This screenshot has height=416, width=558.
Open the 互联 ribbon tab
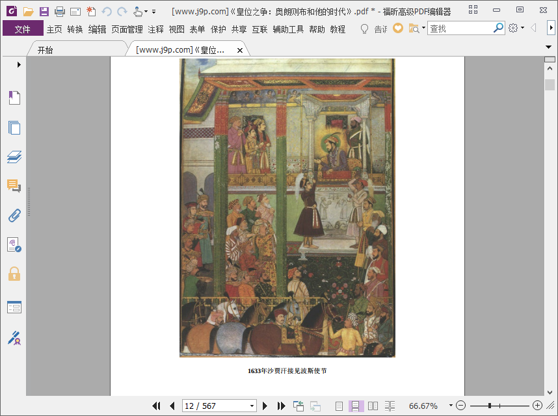tap(259, 29)
